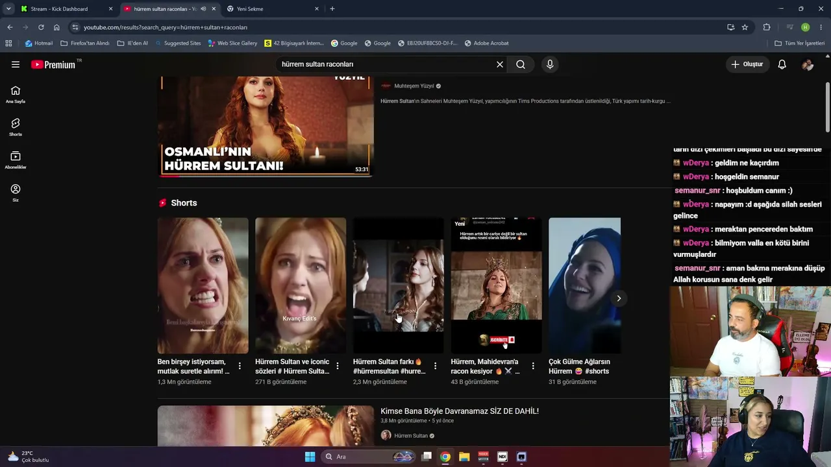The height and width of the screenshot is (467, 831).
Task: Open the weather widget showing 23°C
Action: point(27,457)
